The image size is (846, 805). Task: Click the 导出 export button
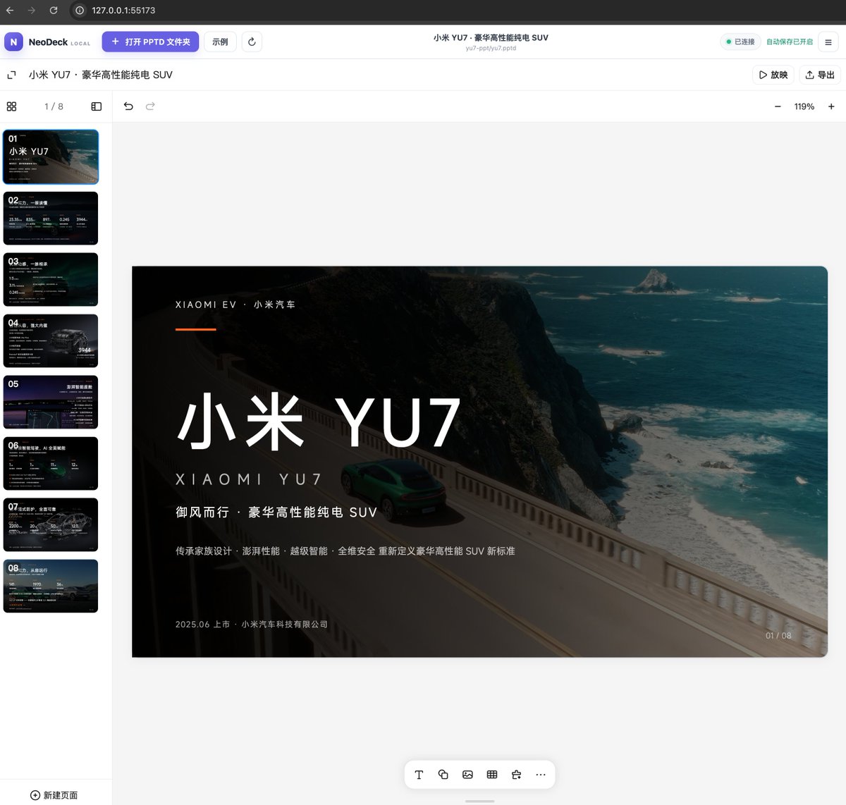point(820,75)
